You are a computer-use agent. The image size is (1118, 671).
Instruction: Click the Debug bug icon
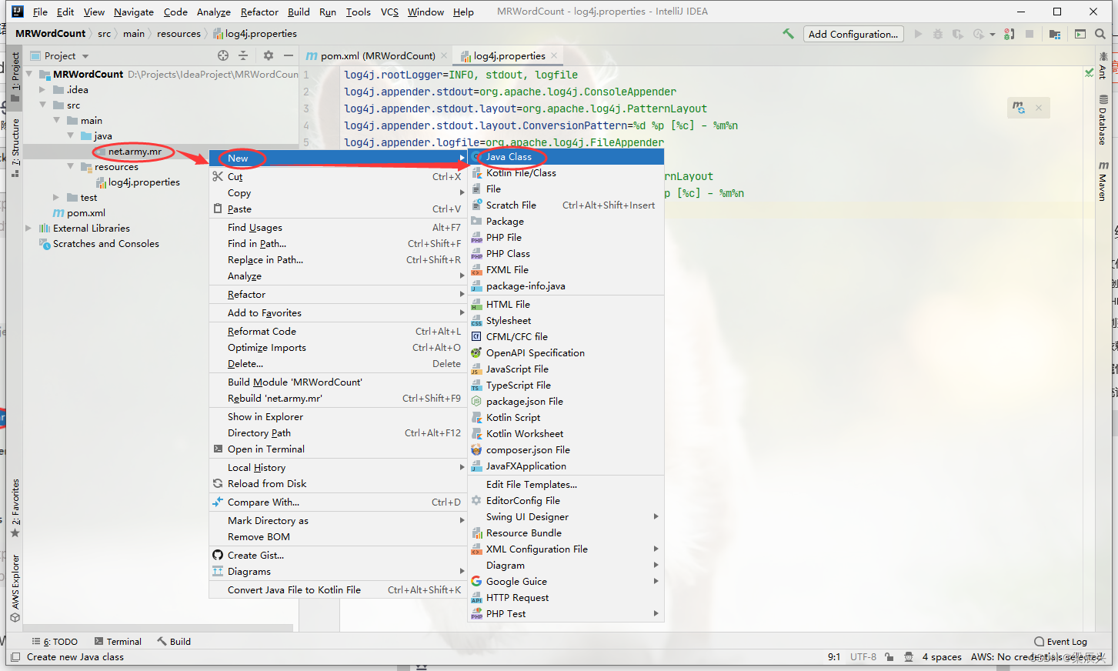(937, 34)
